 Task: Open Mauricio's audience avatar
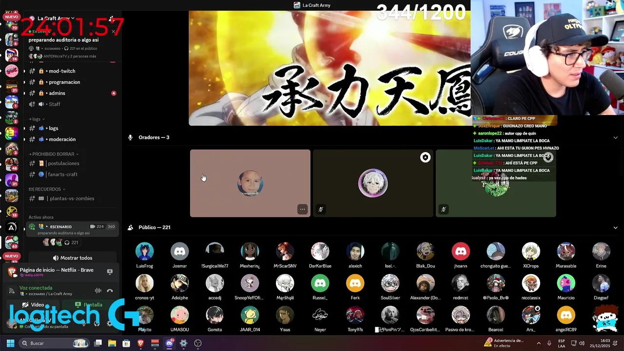[566, 283]
